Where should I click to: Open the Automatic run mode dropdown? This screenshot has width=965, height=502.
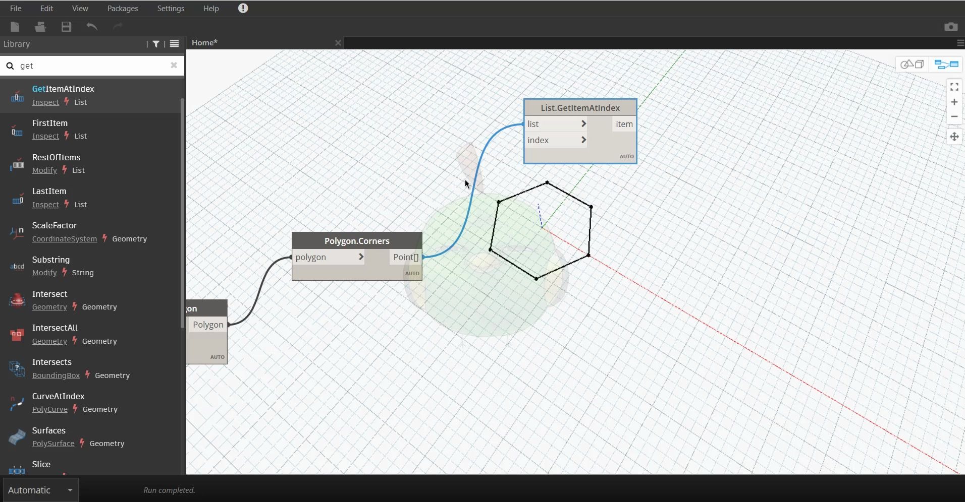(40, 490)
